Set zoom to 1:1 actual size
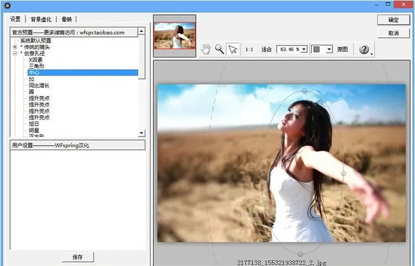Image resolution: width=415 pixels, height=266 pixels. click(249, 49)
